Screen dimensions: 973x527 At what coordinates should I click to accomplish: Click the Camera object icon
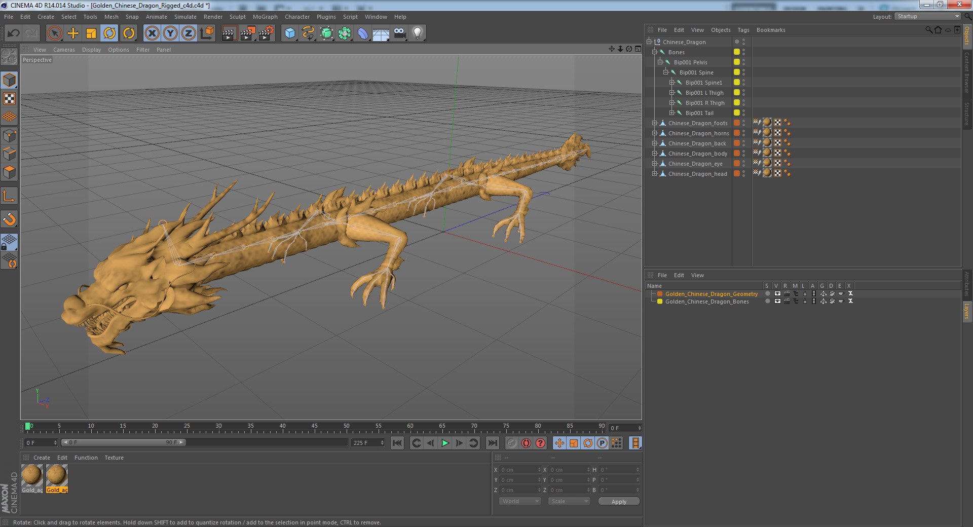[x=399, y=33]
